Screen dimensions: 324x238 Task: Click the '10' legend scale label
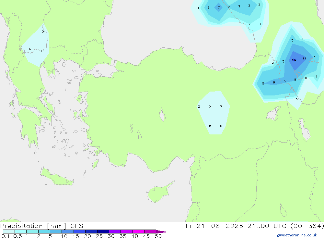point(64,236)
